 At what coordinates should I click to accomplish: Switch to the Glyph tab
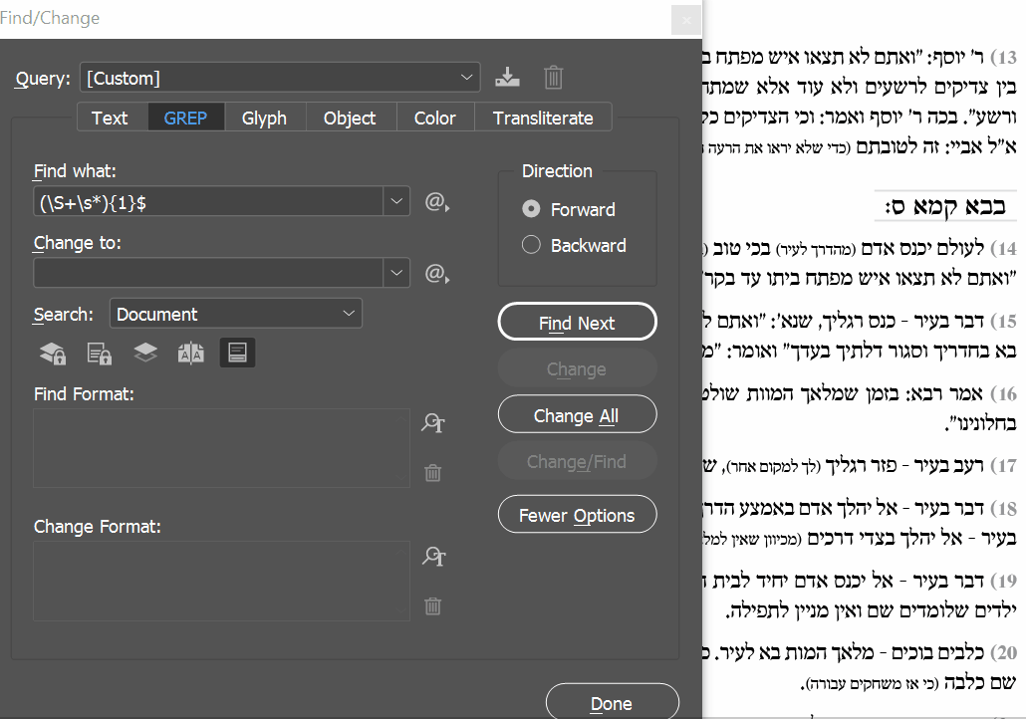pos(264,118)
